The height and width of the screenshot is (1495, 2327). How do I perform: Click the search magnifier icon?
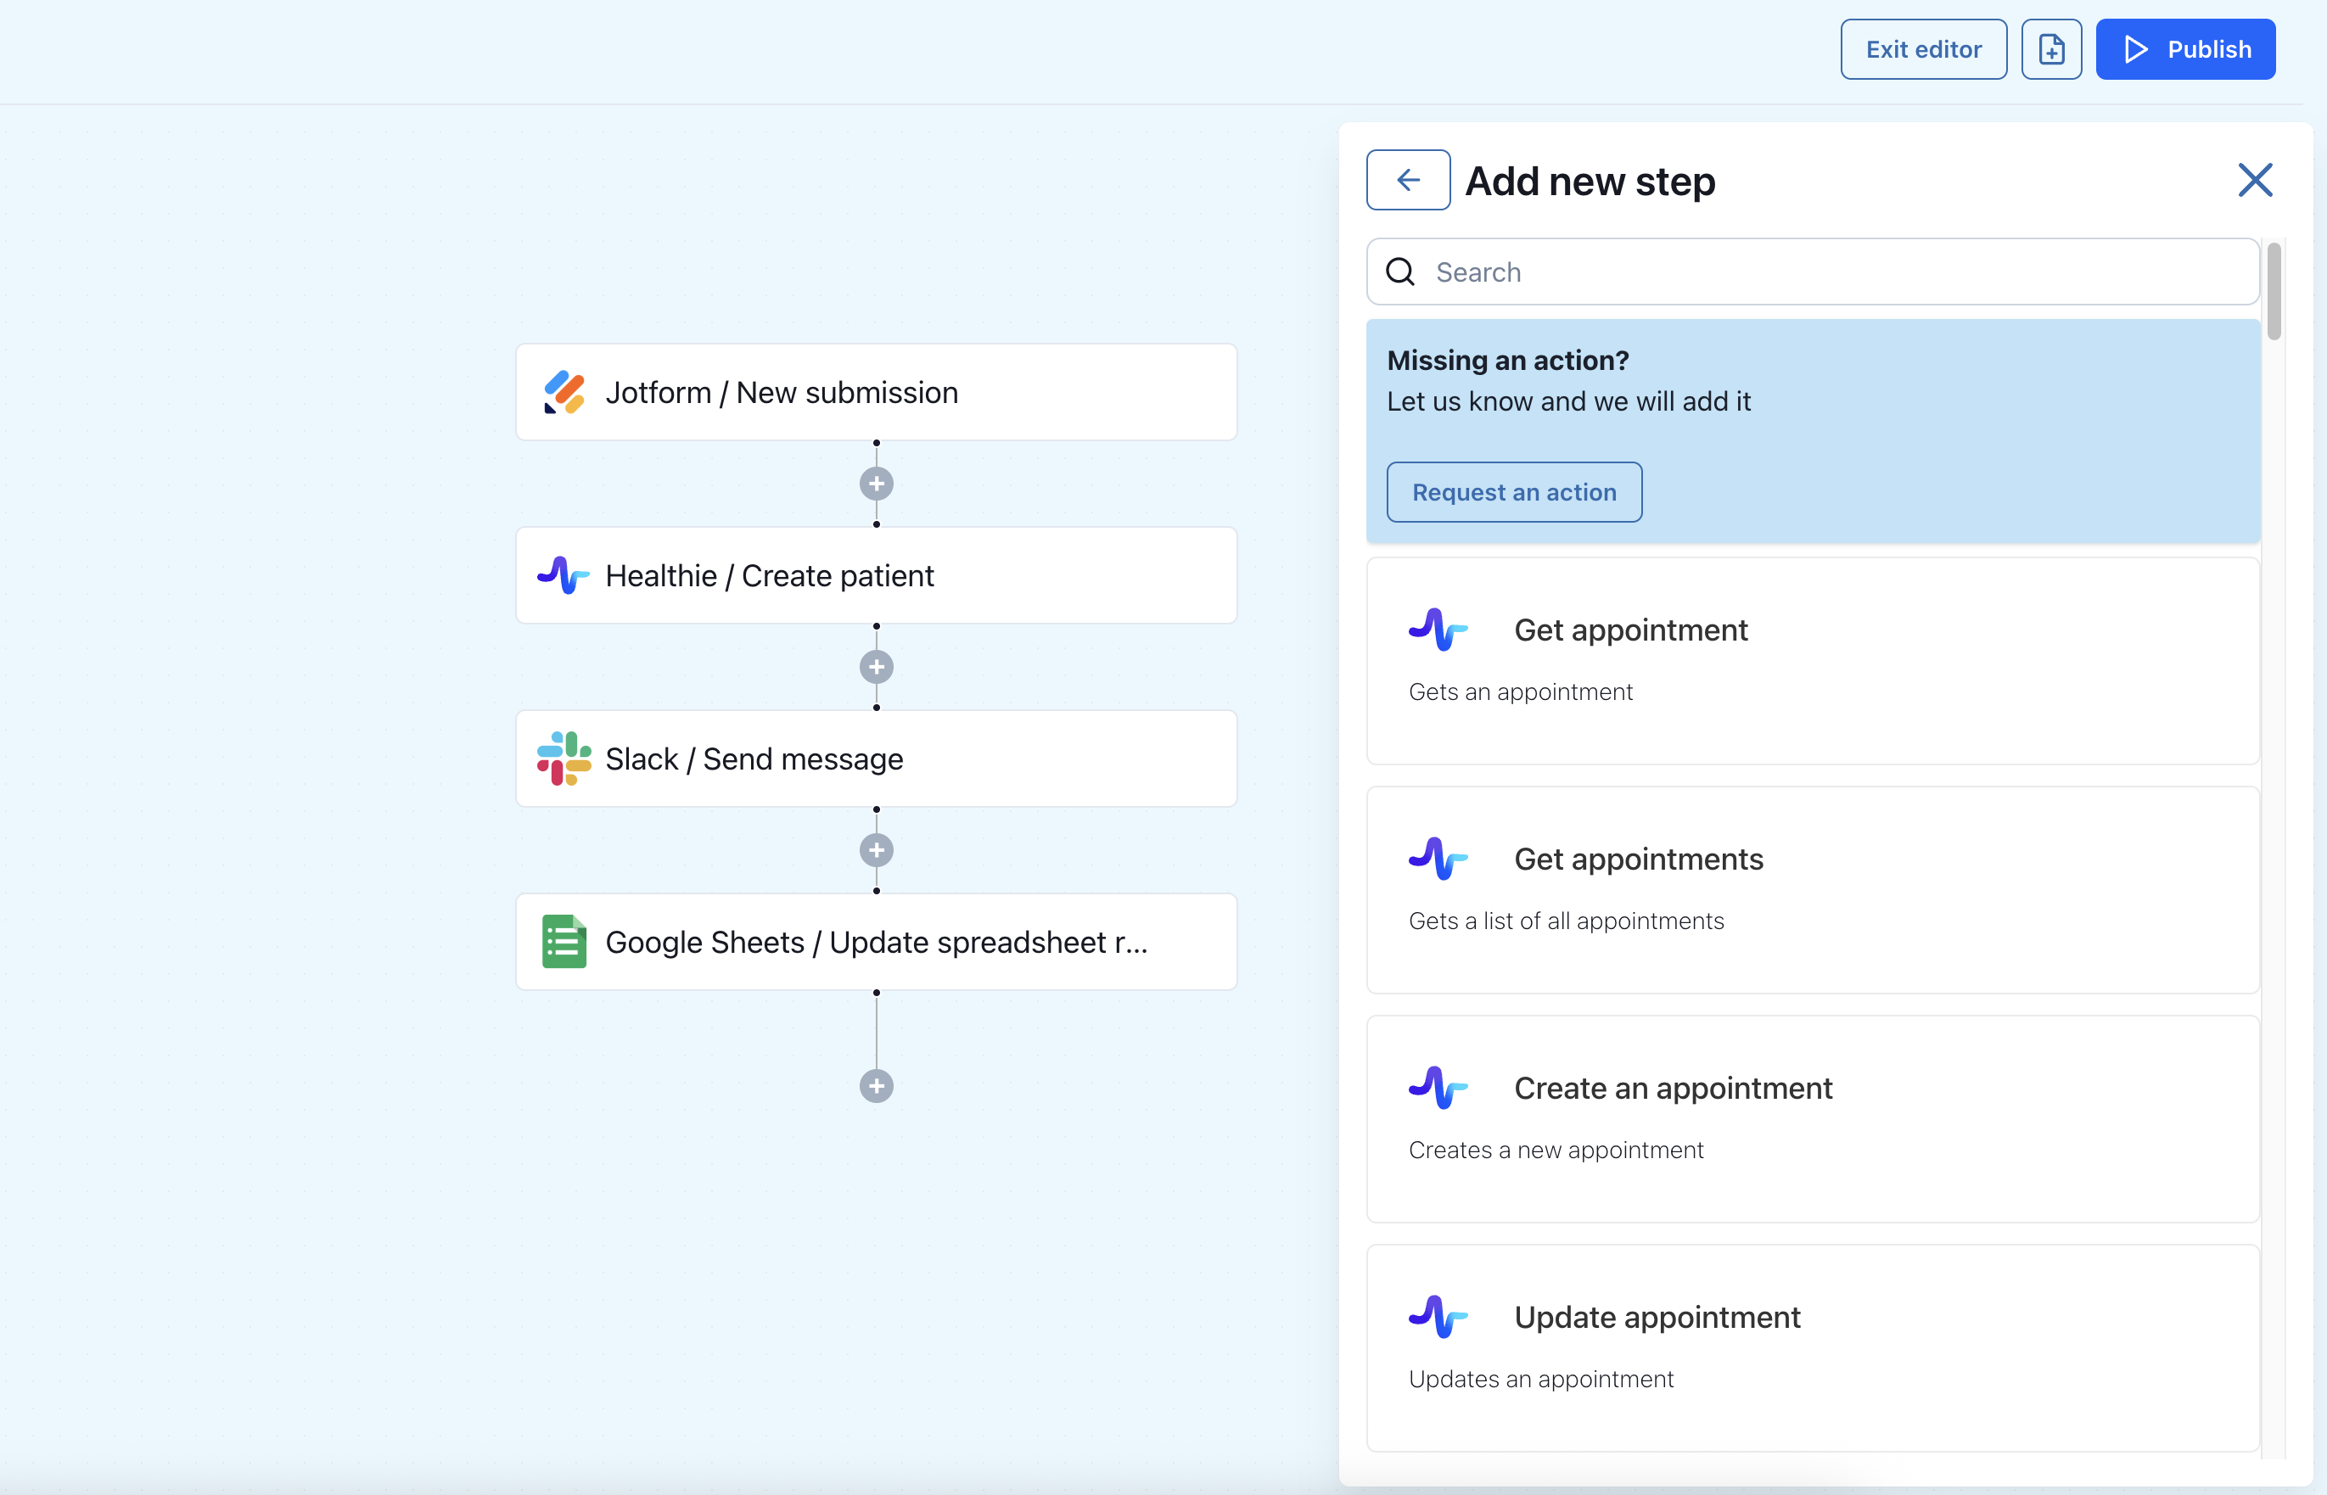(x=1400, y=272)
